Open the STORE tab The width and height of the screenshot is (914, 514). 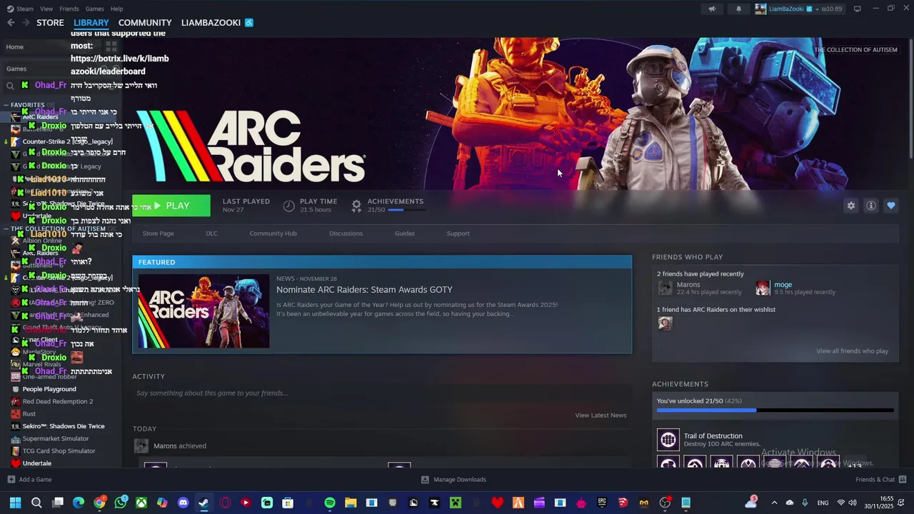tap(50, 22)
